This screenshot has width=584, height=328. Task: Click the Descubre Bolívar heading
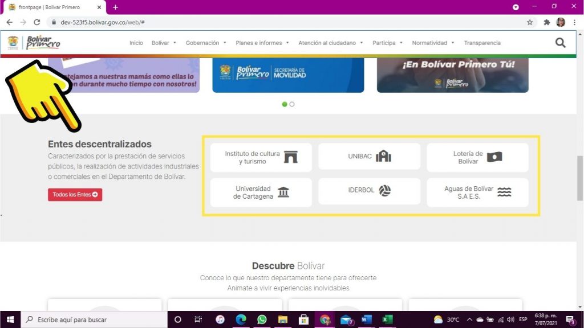click(288, 266)
